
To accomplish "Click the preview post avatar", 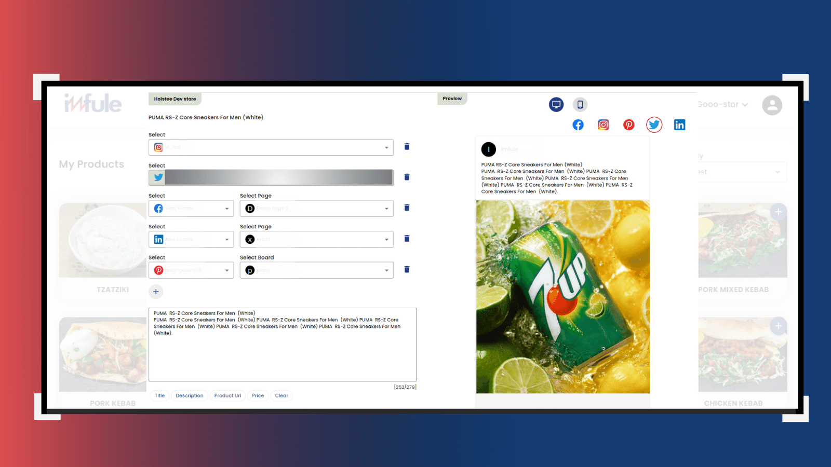I will (489, 149).
